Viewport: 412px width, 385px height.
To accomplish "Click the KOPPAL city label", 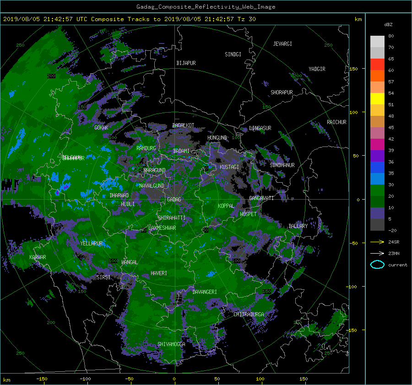I will pos(226,206).
